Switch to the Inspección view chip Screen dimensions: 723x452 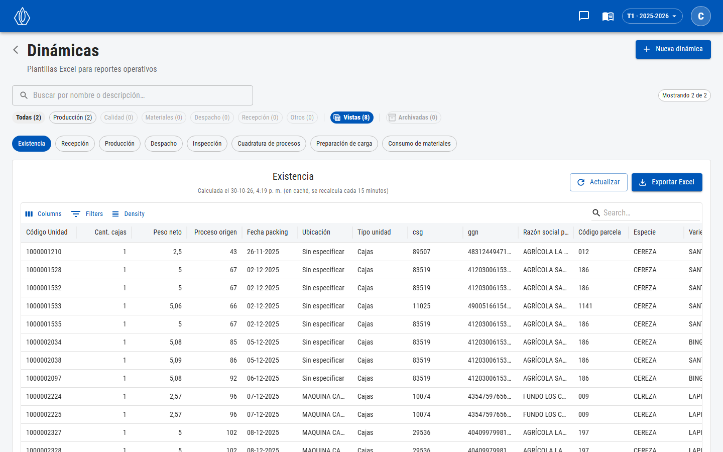pyautogui.click(x=207, y=144)
